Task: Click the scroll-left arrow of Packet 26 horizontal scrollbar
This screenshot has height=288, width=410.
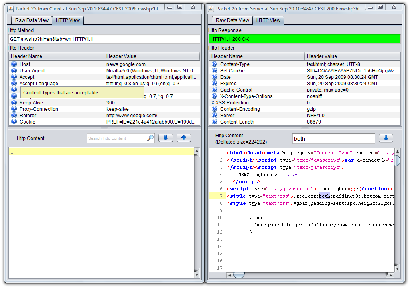Action: pos(229,275)
